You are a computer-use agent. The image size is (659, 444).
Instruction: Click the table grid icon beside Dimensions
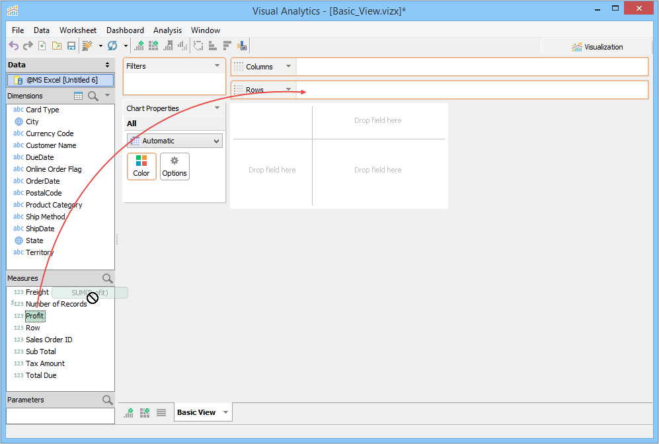pos(79,96)
